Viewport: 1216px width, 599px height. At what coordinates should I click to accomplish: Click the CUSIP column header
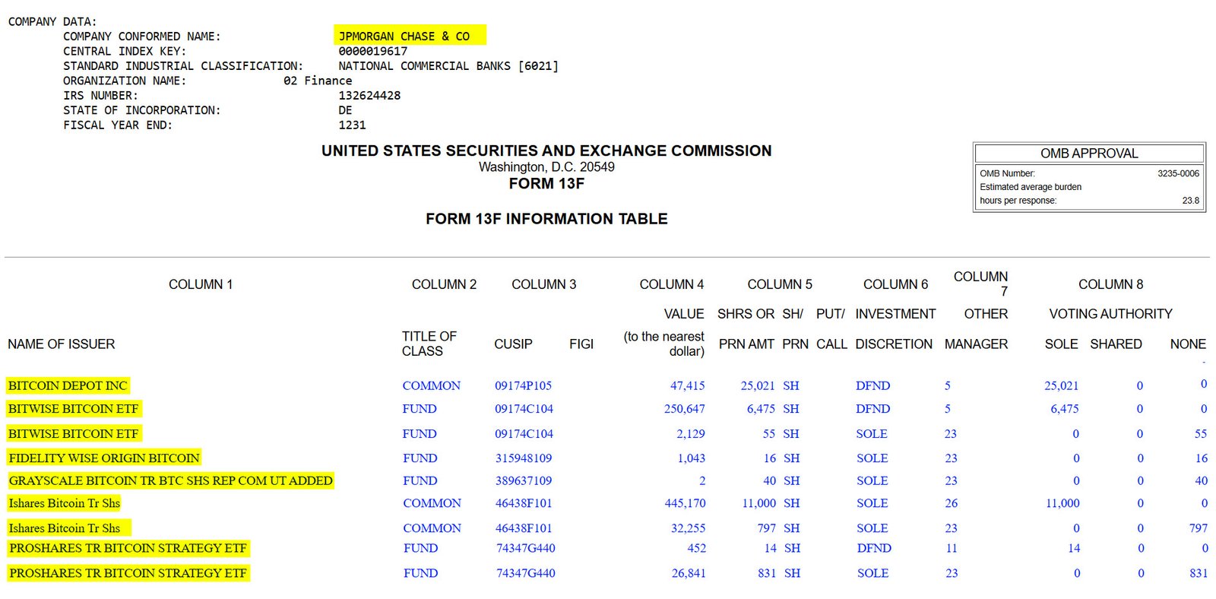pyautogui.click(x=513, y=344)
